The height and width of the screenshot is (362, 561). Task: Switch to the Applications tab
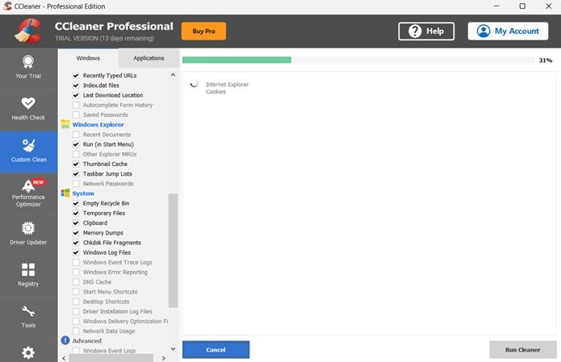pyautogui.click(x=149, y=58)
